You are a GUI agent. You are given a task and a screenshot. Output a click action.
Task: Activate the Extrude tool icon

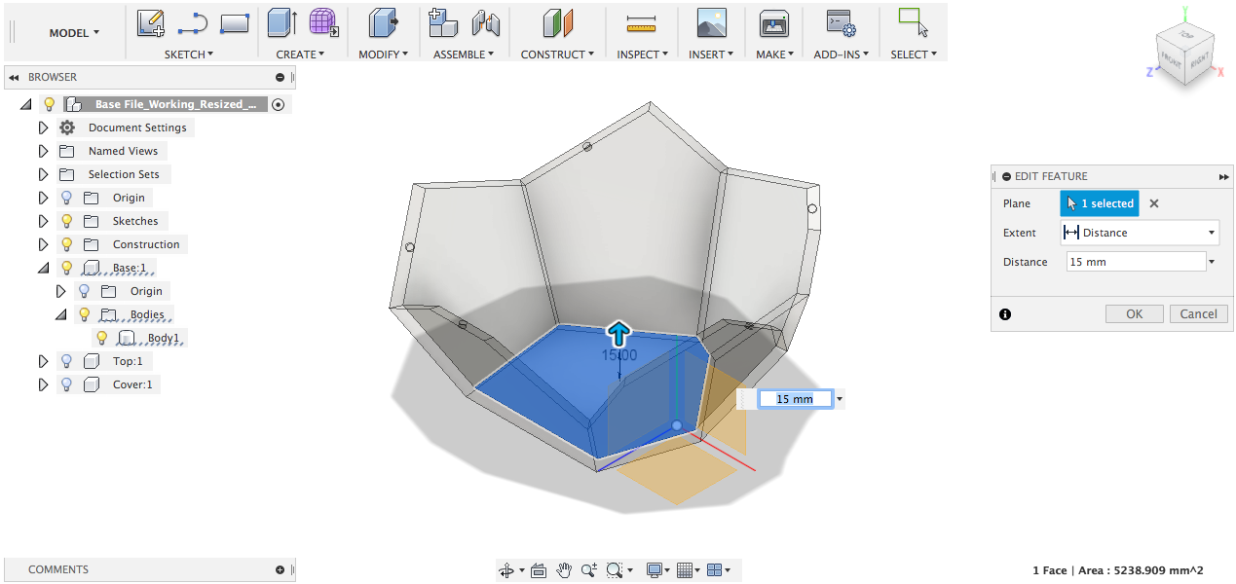[x=282, y=22]
